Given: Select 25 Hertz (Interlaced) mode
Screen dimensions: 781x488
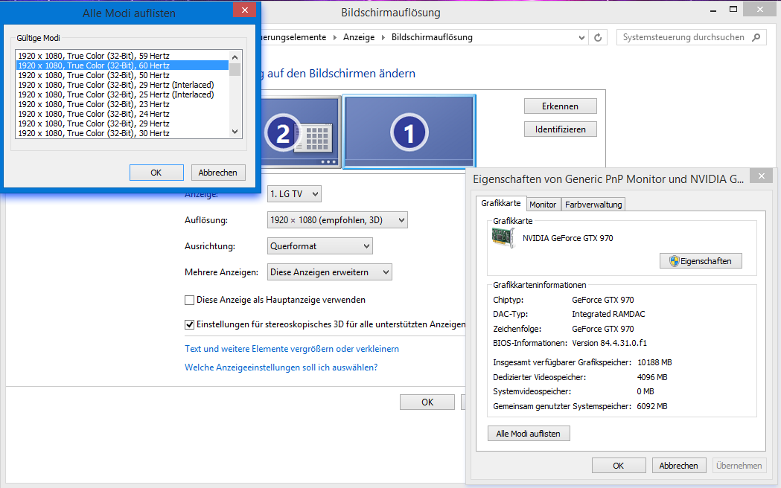Looking at the screenshot, I should [122, 94].
